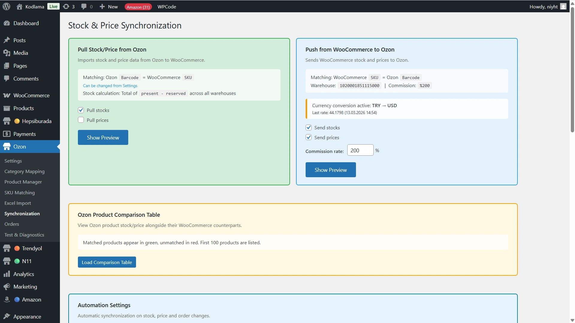Viewport: 575px width, 323px height.
Task: Click Load Comparison Table button
Action: point(107,262)
